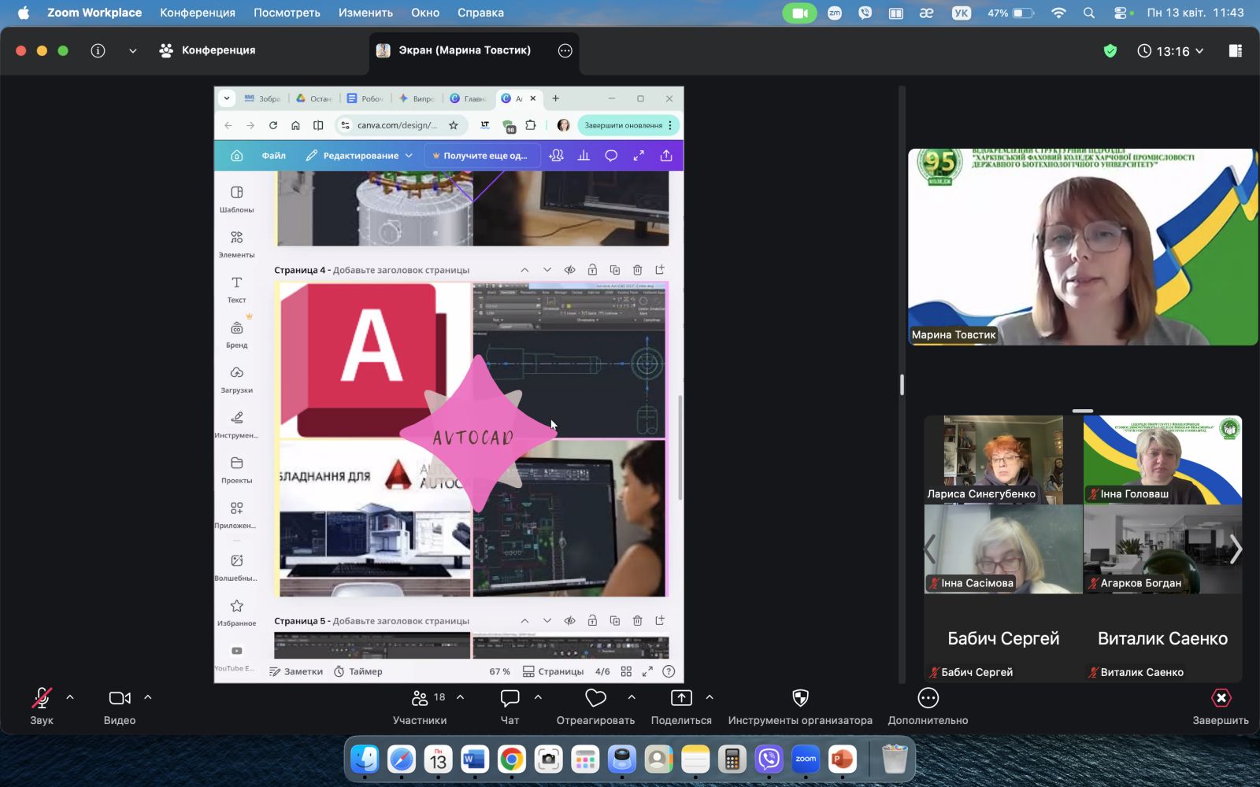Open the Participants list
Image resolution: width=1260 pixels, height=787 pixels.
(x=420, y=699)
